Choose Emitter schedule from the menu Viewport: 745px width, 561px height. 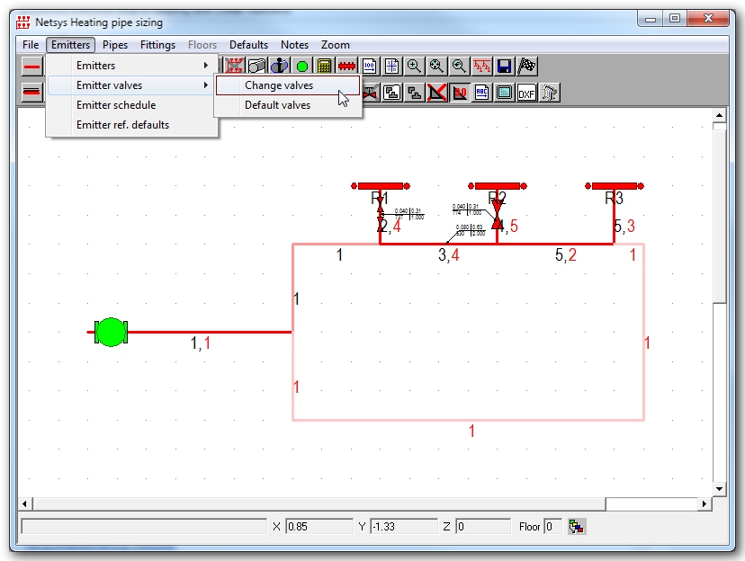point(131,105)
